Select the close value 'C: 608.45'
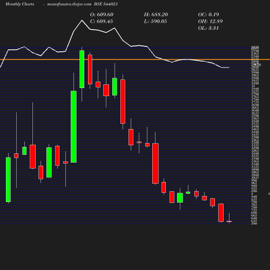270x270 pixels. pos(102,22)
